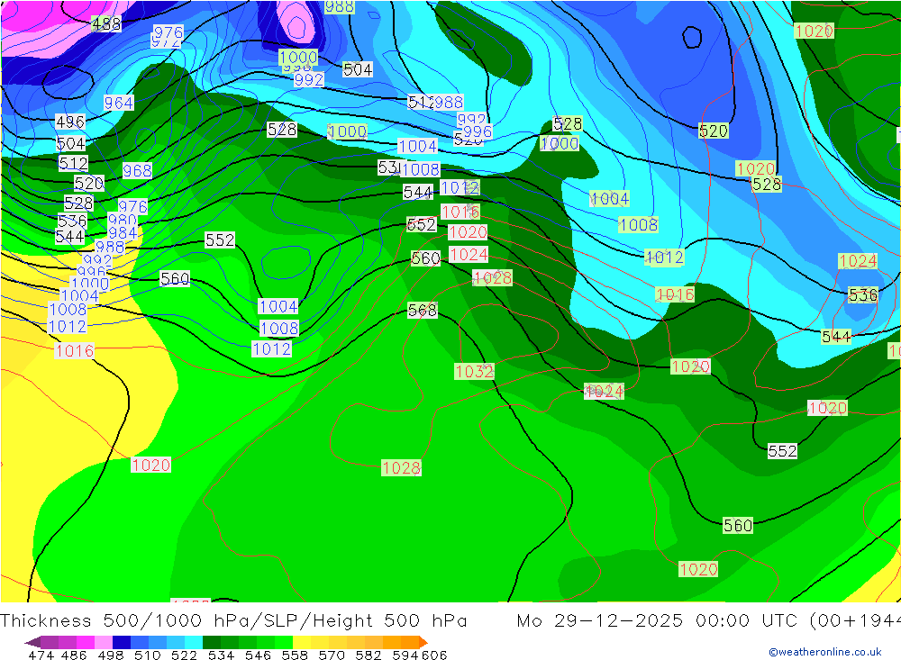
Task: Click the forecast date 'Mo 29-12-2025 00:00 UTC'
Action: coord(657,621)
